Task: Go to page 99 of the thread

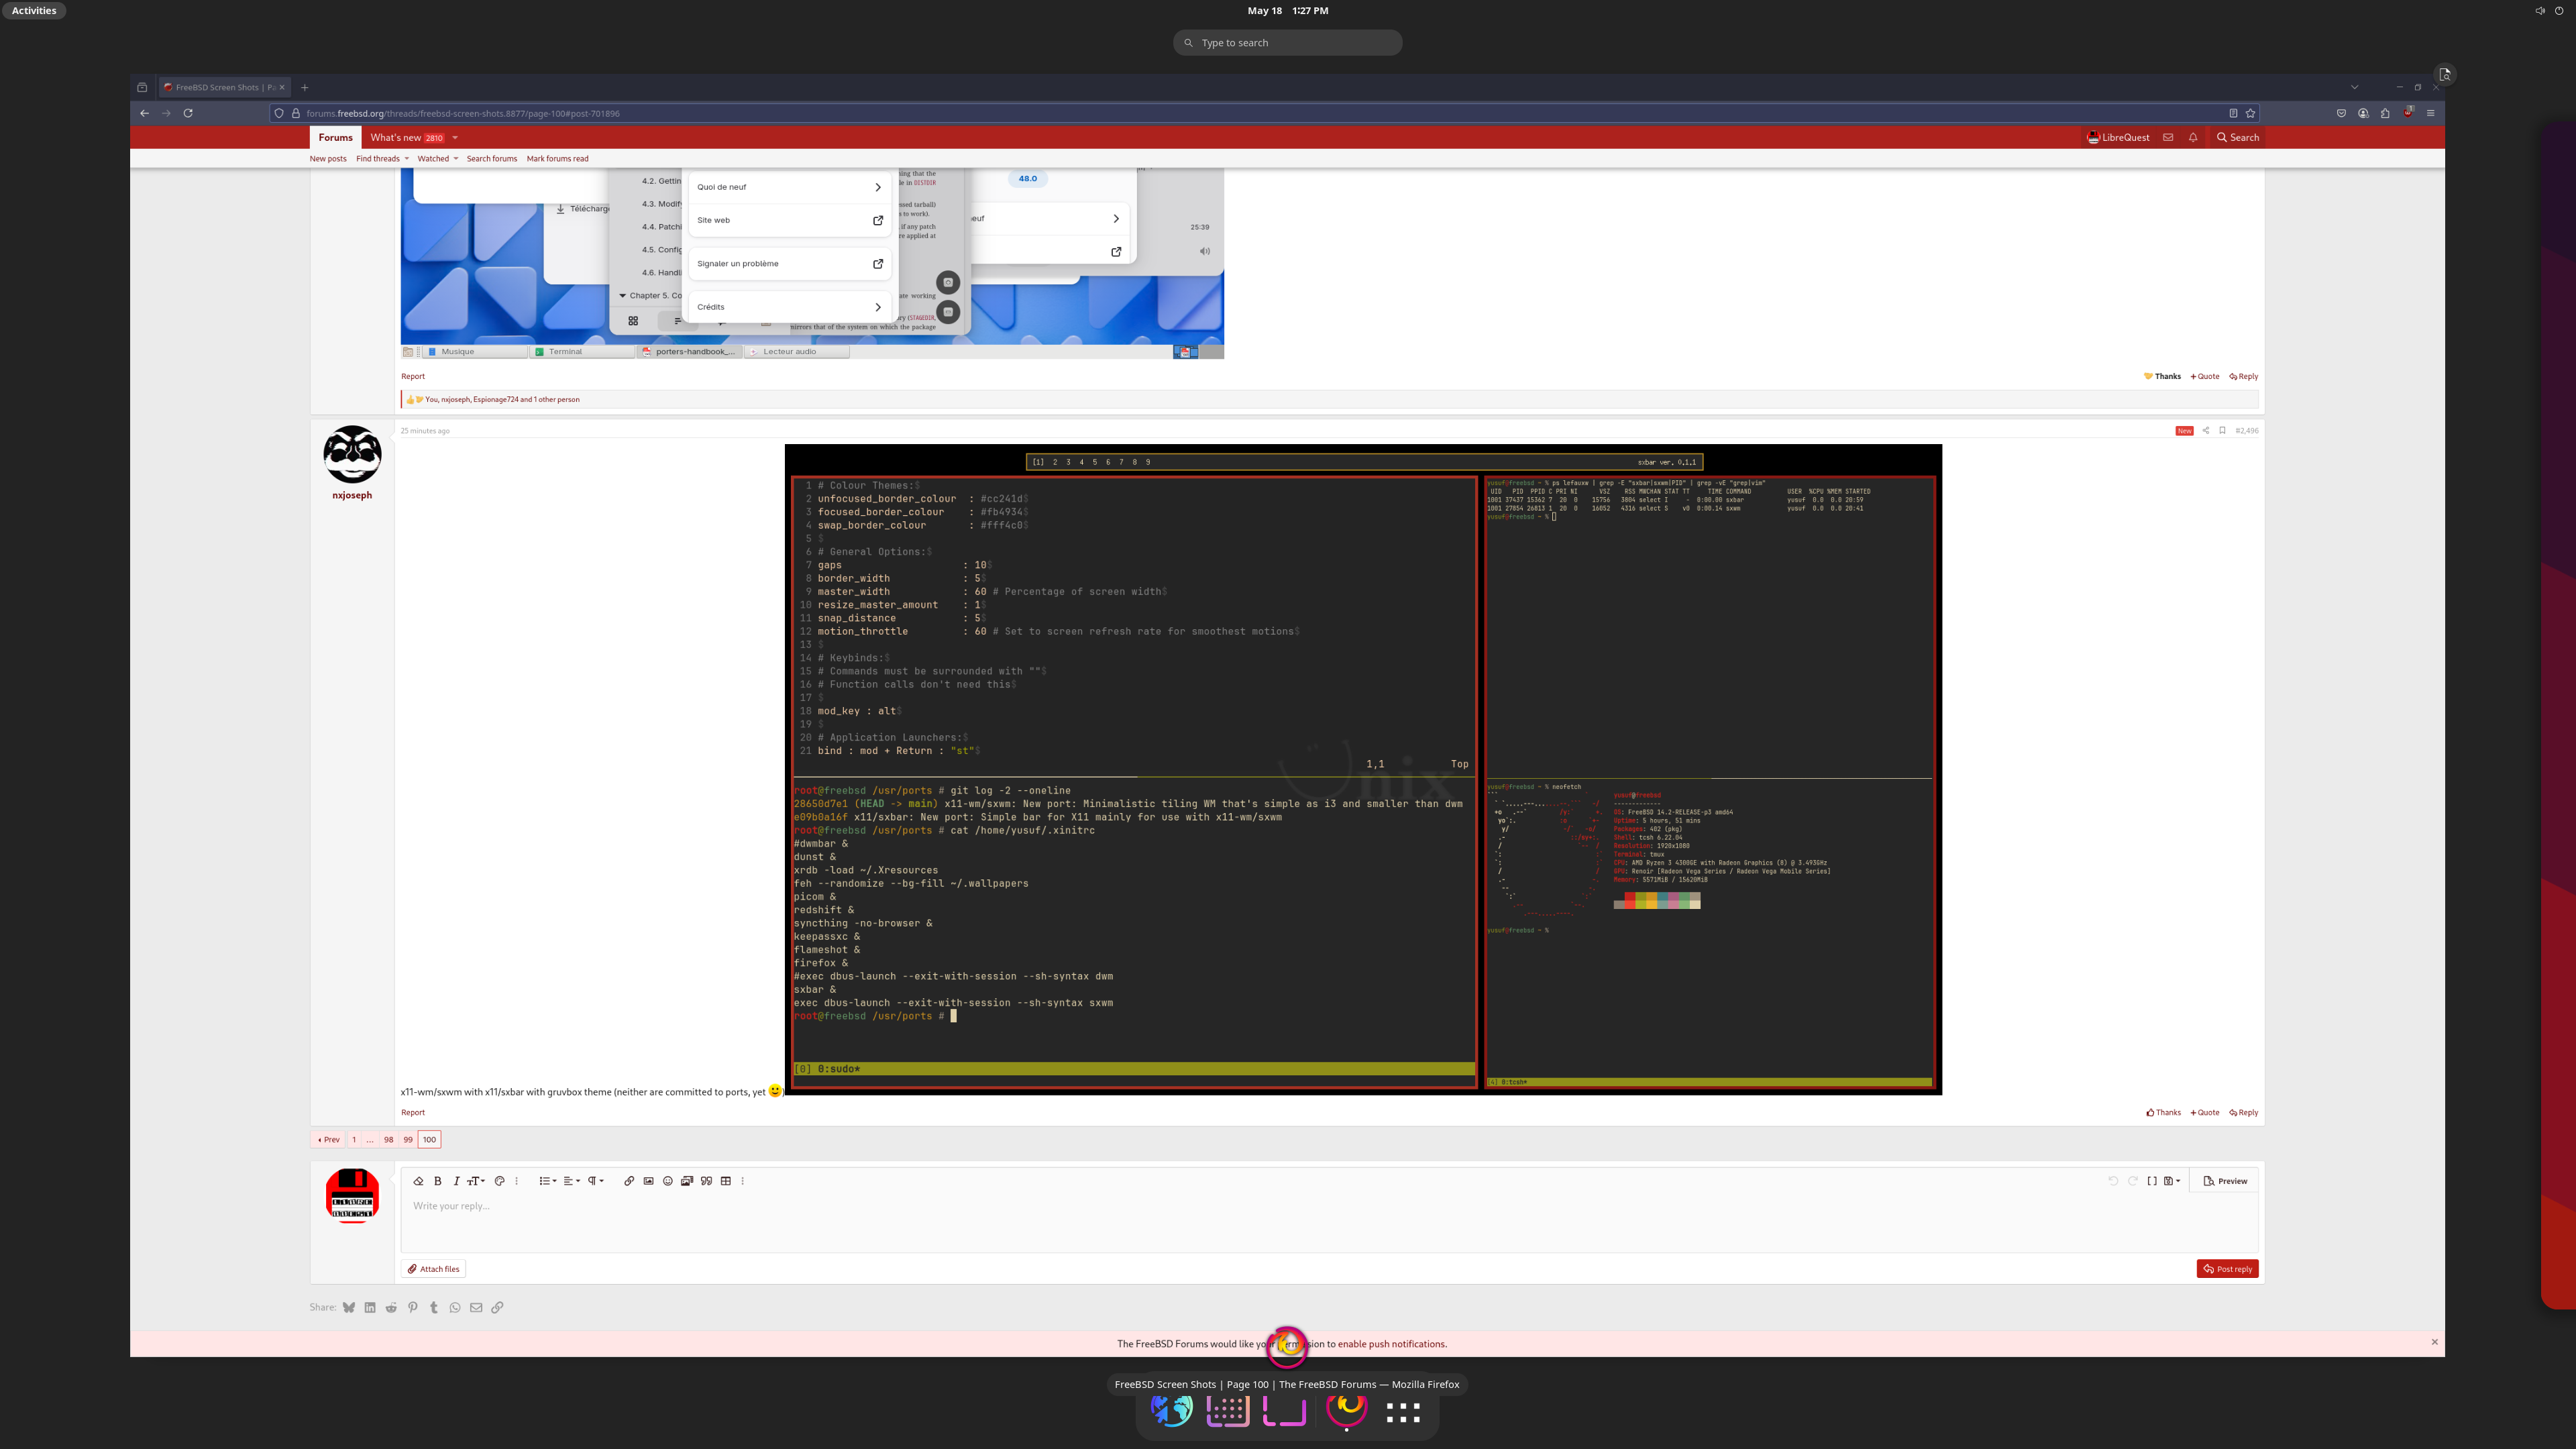Action: click(x=408, y=1140)
